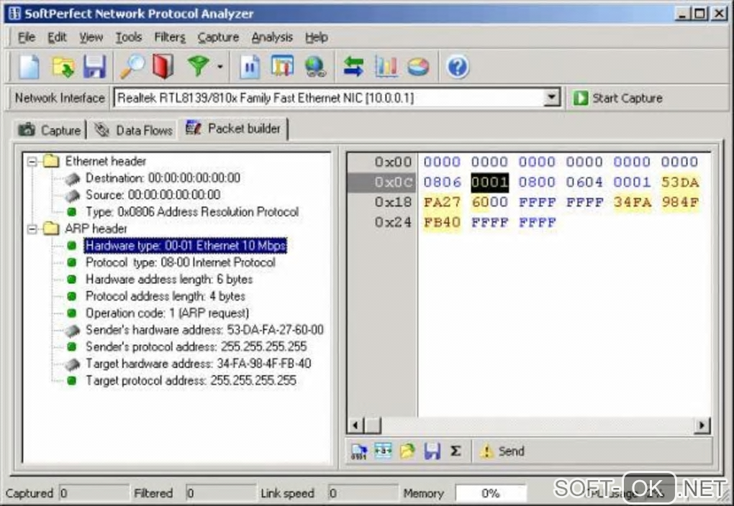This screenshot has width=734, height=506.
Task: Open the Filters menu
Action: pos(170,37)
